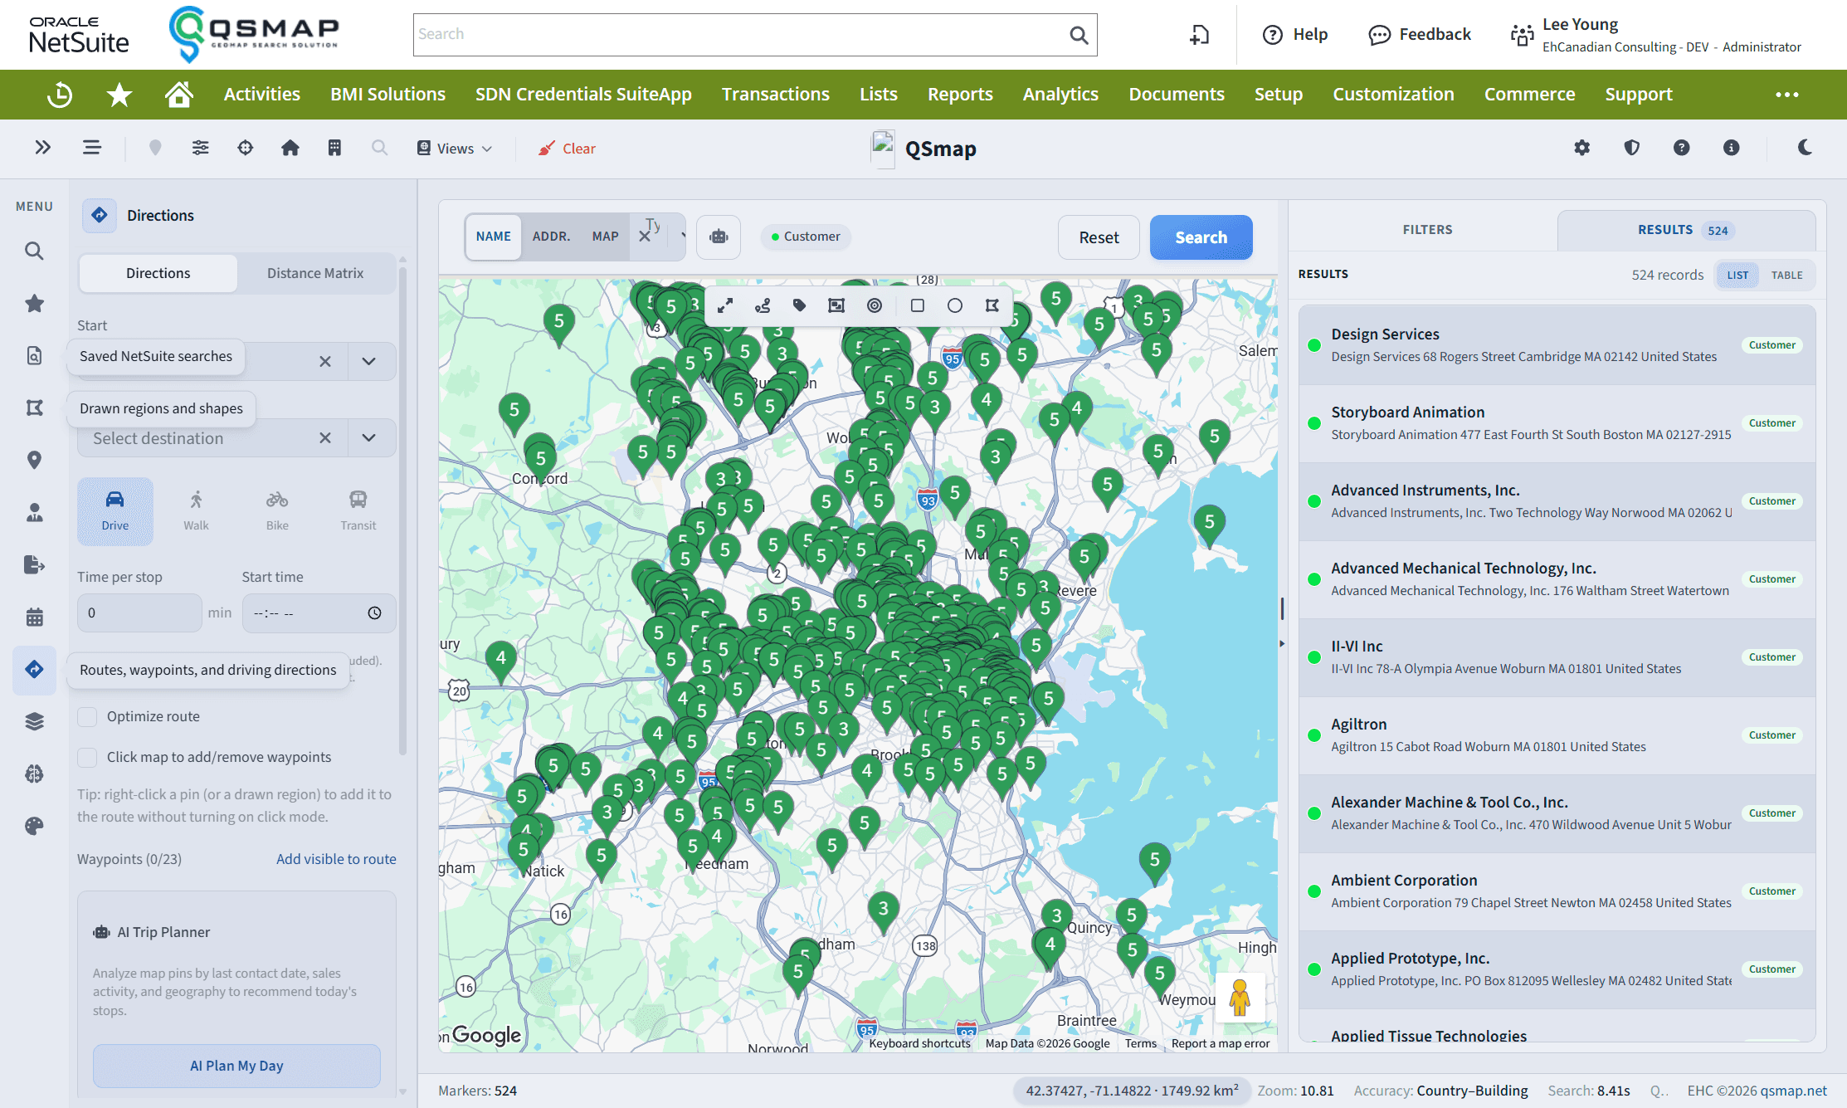Open sidebar favorites star icon
This screenshot has height=1108, width=1847.
[x=34, y=303]
